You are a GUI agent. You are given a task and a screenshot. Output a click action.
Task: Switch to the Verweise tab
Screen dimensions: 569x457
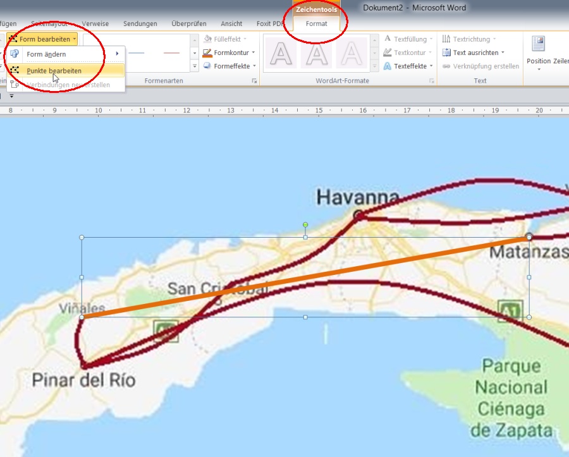coord(95,23)
